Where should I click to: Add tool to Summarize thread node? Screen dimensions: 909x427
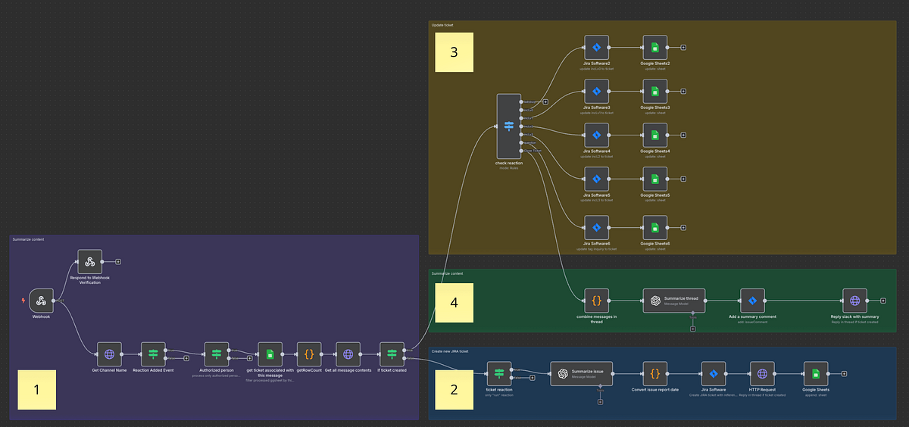692,329
